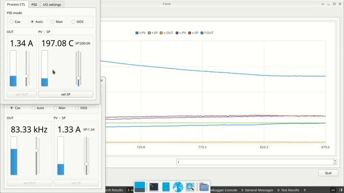Click the set SP button in upper panel

coord(66,94)
